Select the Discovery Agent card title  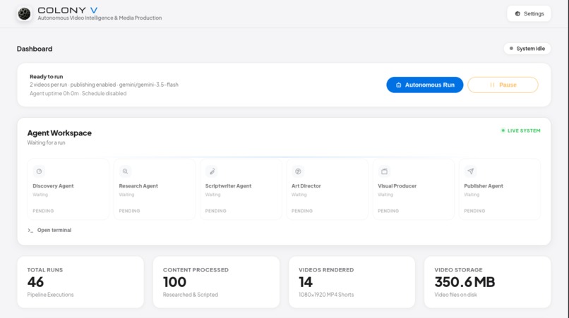click(53, 185)
